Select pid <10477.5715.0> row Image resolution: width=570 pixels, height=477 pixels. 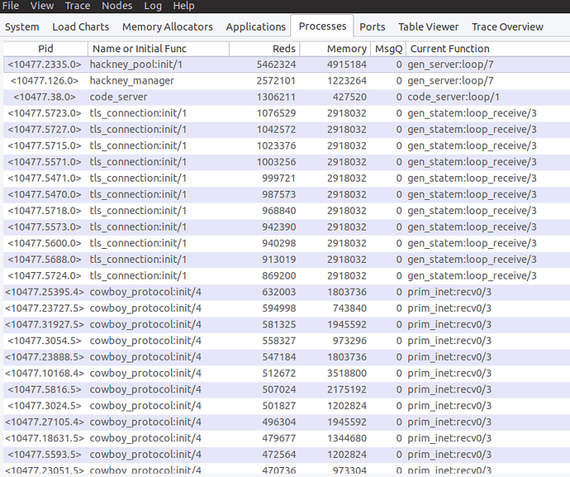[x=287, y=145]
